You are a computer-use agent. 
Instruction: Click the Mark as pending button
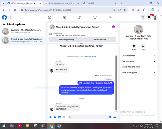pyautogui.click(x=66, y=39)
